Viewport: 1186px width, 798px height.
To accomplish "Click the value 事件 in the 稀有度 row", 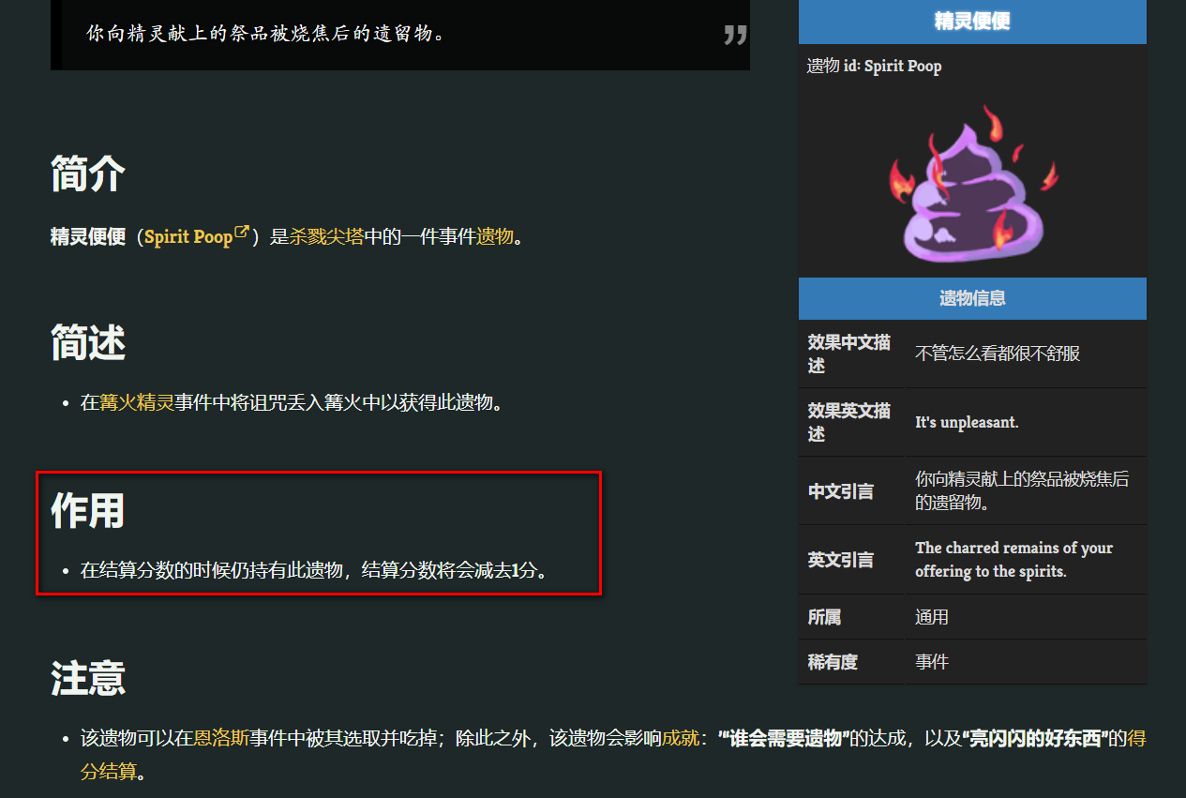I will click(x=932, y=662).
